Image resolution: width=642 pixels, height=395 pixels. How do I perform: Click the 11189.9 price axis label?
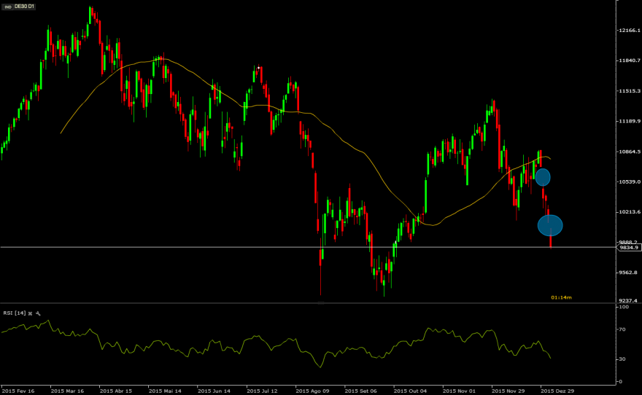[x=630, y=121]
